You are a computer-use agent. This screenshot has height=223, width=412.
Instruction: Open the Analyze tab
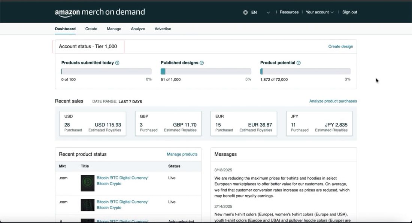click(x=138, y=29)
